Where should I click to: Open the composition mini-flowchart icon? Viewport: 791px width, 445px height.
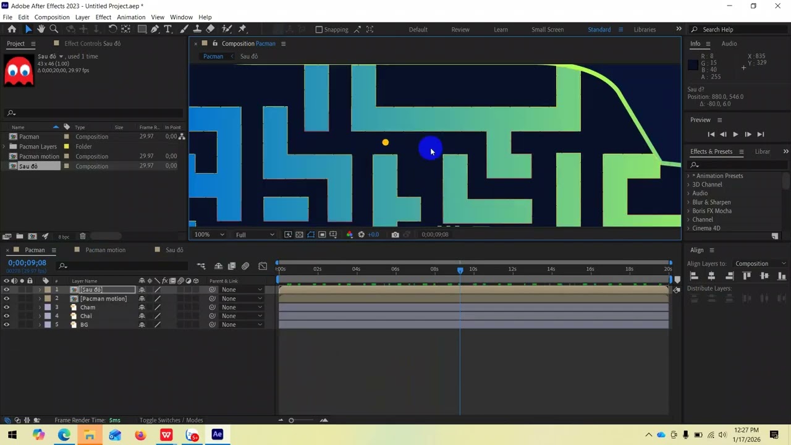tap(201, 266)
